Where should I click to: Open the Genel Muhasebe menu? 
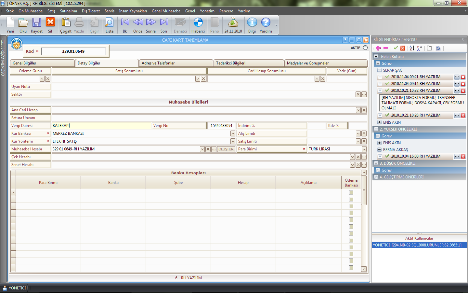coord(166,11)
